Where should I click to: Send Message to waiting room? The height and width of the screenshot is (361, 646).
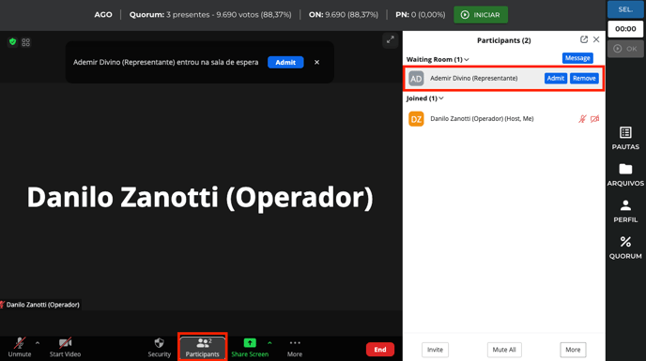pos(577,58)
